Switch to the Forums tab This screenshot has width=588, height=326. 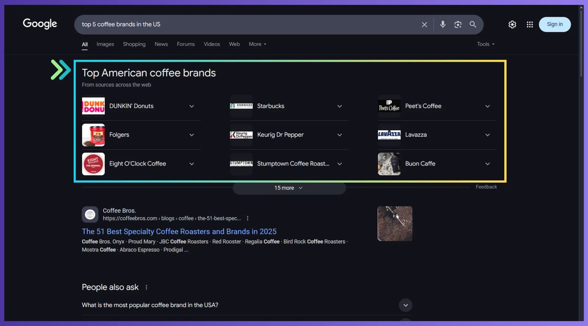click(186, 44)
